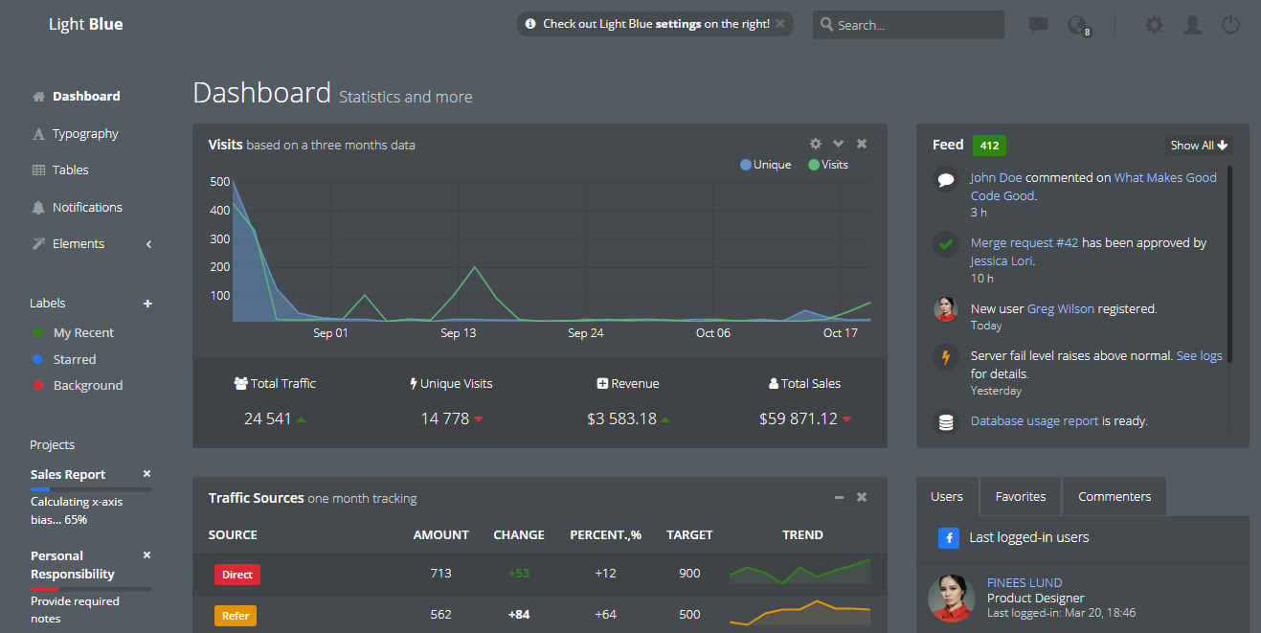Toggle the Visits series in the chart legend
This screenshot has width=1261, height=633.
(827, 164)
